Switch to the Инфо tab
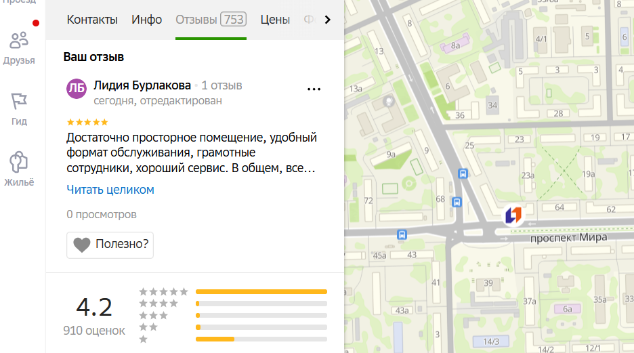This screenshot has height=353, width=634. point(146,20)
